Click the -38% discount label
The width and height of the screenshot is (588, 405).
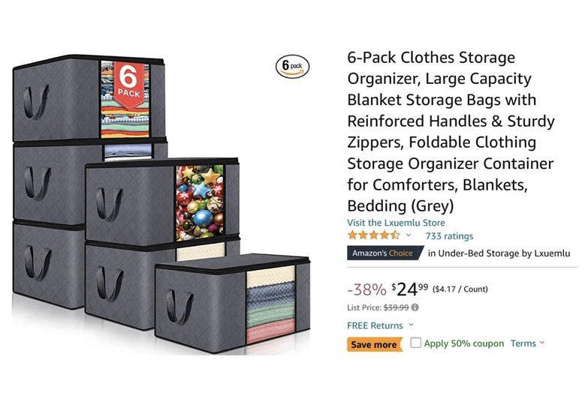(366, 289)
